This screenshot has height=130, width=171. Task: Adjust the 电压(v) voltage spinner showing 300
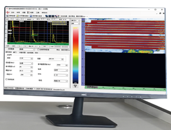pos(32,75)
